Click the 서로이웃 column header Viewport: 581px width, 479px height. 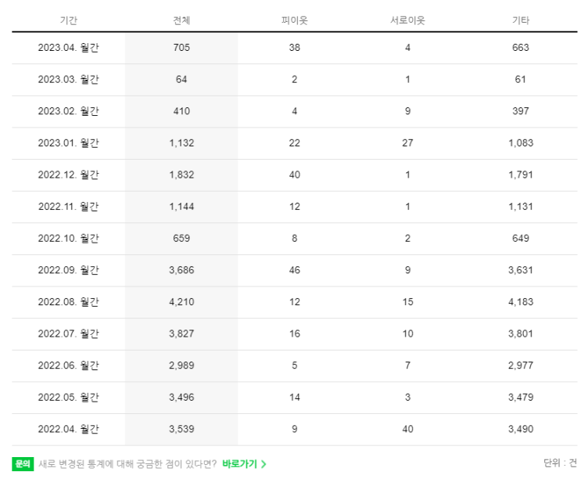[407, 20]
